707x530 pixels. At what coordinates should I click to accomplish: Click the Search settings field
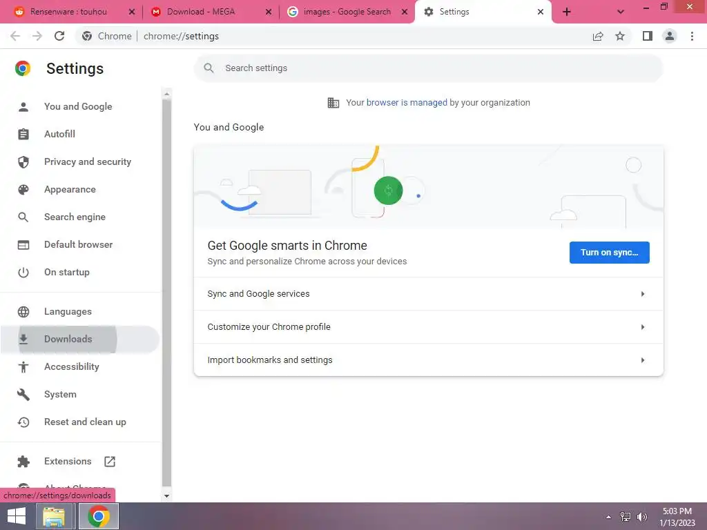point(428,68)
